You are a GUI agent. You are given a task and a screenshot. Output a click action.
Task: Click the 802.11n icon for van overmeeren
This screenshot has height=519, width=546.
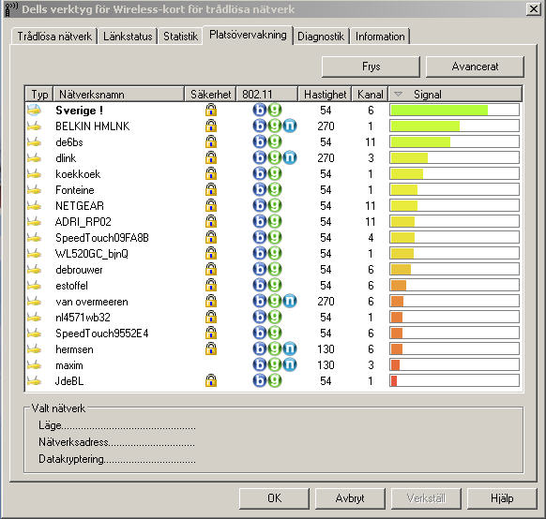click(290, 301)
